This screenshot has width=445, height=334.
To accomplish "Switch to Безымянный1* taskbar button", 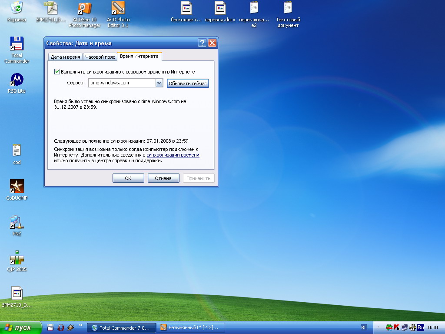I will click(x=191, y=328).
